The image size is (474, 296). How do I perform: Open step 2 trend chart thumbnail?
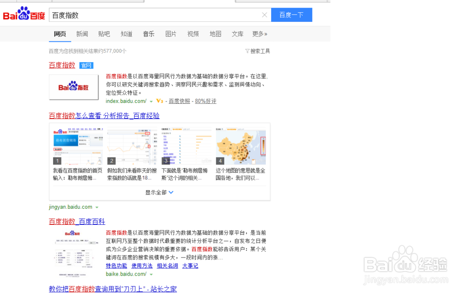point(132,146)
